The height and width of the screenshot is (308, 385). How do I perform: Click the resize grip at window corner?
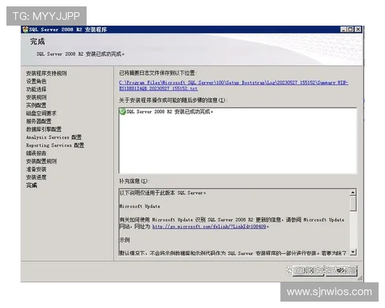(x=360, y=278)
